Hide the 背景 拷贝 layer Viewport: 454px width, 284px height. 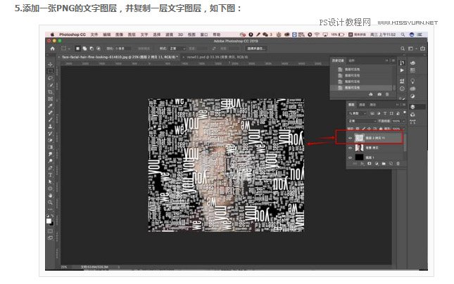tap(350, 148)
